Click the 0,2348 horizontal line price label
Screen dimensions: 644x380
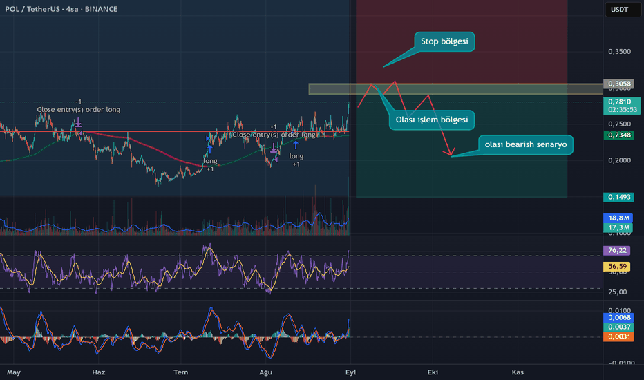[619, 135]
